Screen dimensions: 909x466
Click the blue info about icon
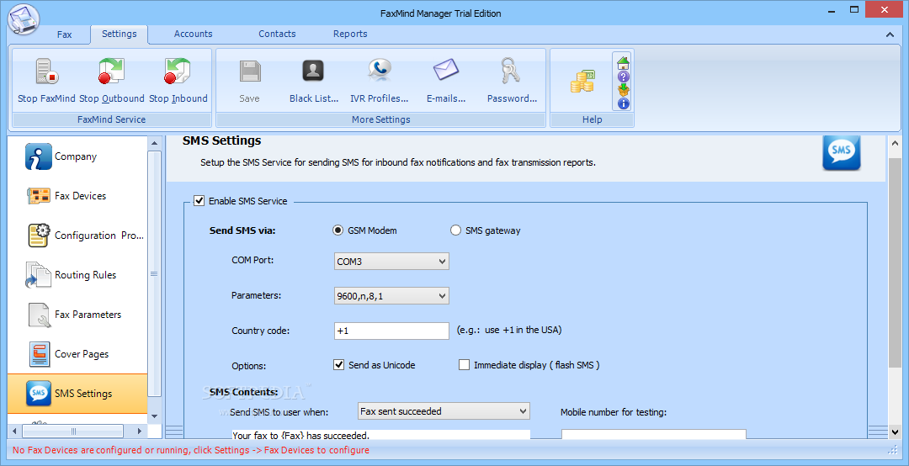623,103
